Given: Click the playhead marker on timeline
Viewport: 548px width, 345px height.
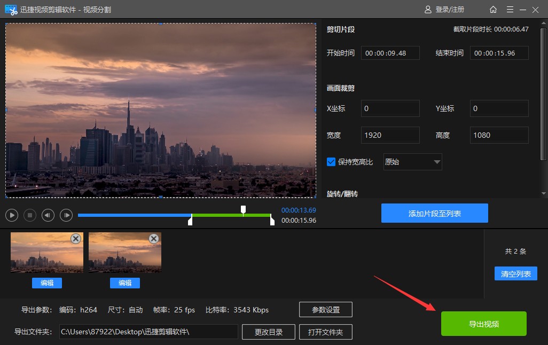Looking at the screenshot, I should pyautogui.click(x=243, y=209).
